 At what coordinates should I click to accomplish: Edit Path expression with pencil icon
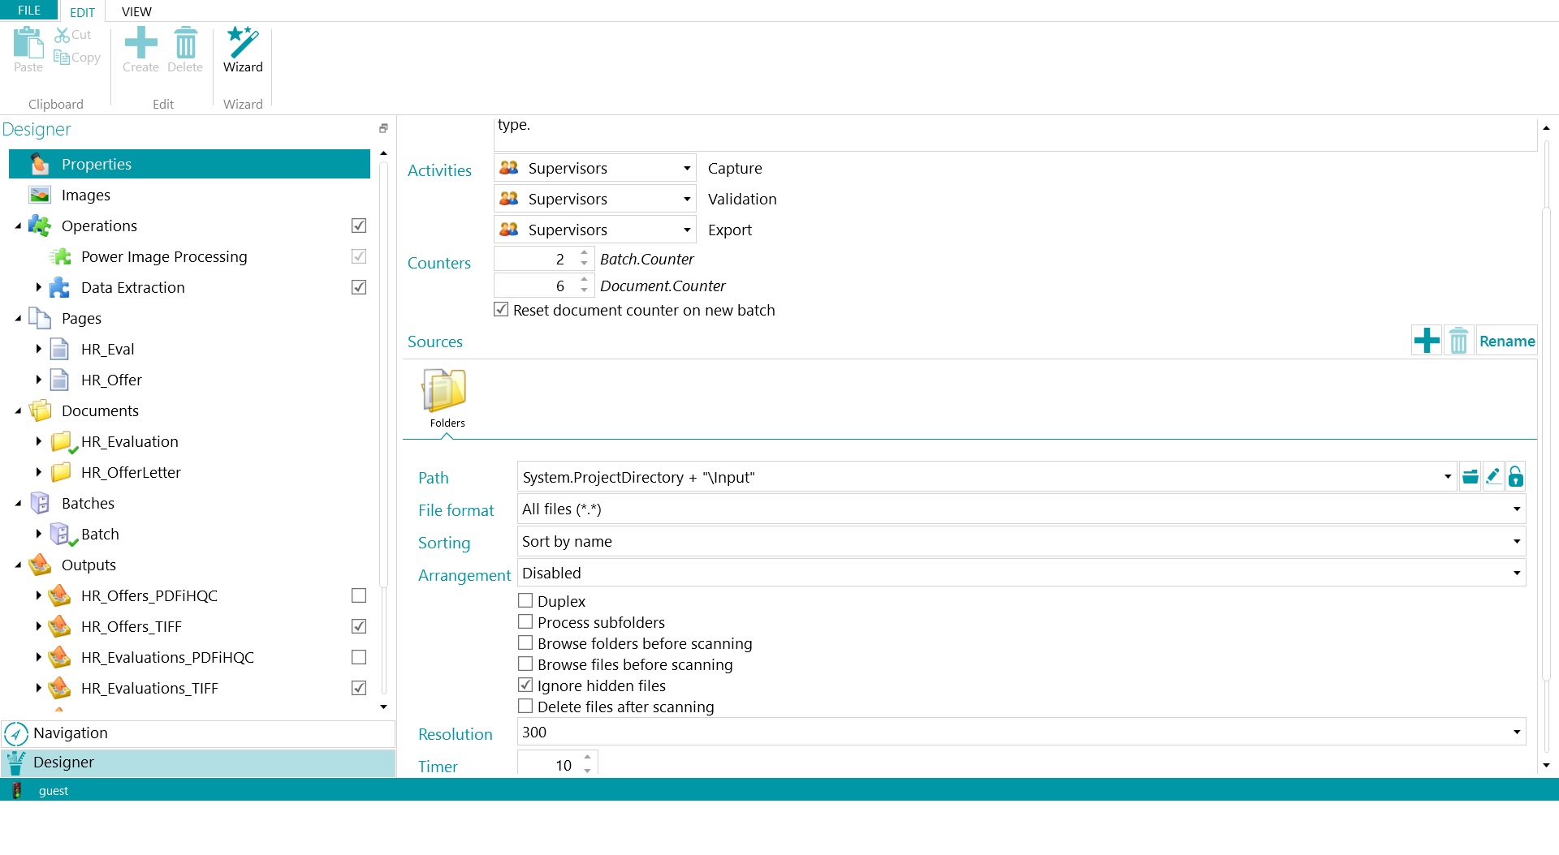point(1492,477)
